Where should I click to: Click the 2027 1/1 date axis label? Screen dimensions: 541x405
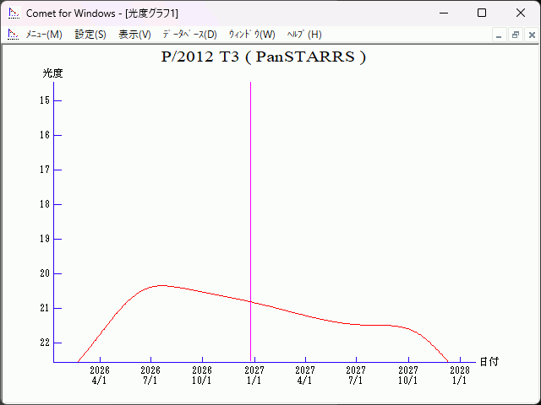tap(254, 375)
